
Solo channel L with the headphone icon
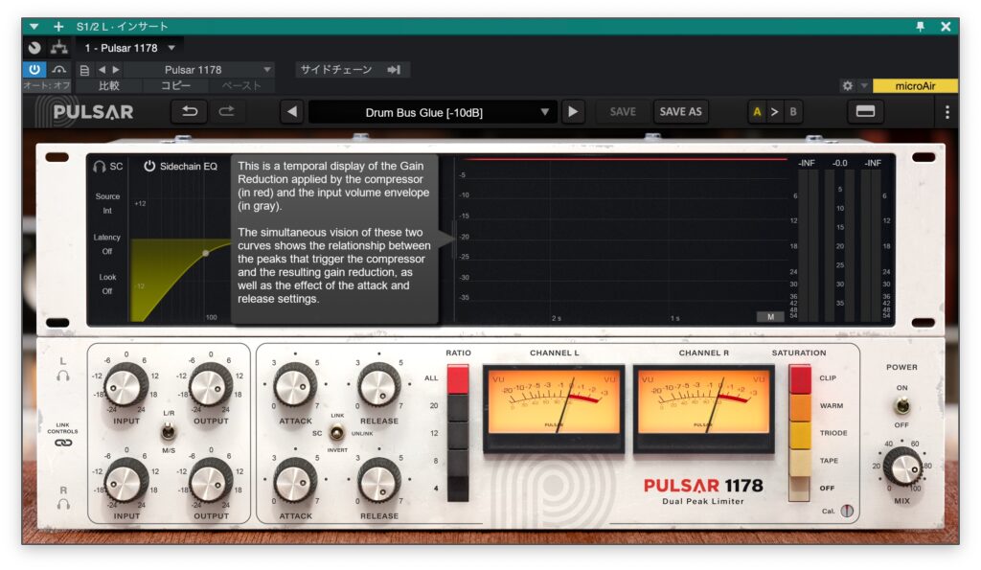pos(63,376)
